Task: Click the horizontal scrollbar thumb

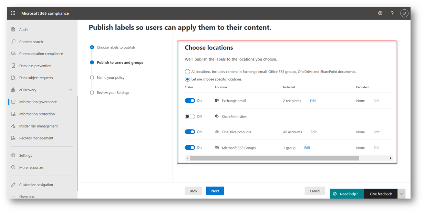Action: tap(274, 158)
